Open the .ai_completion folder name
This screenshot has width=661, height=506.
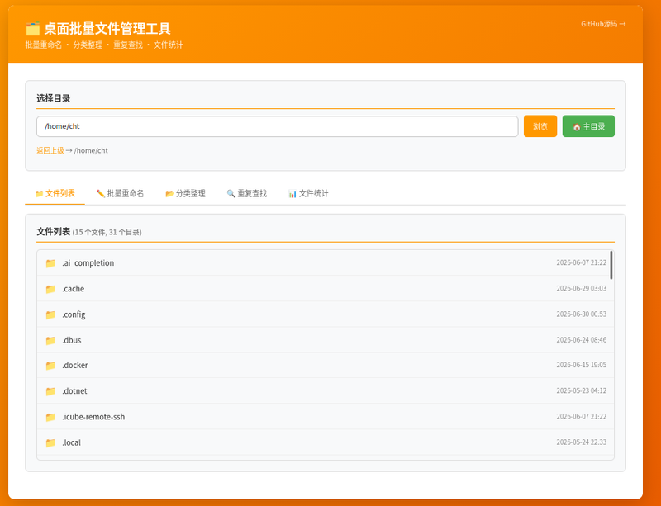pyautogui.click(x=88, y=262)
